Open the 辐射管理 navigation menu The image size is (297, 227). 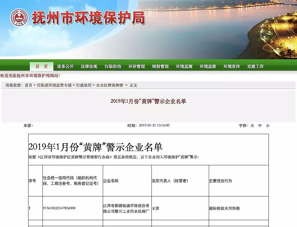(160, 66)
